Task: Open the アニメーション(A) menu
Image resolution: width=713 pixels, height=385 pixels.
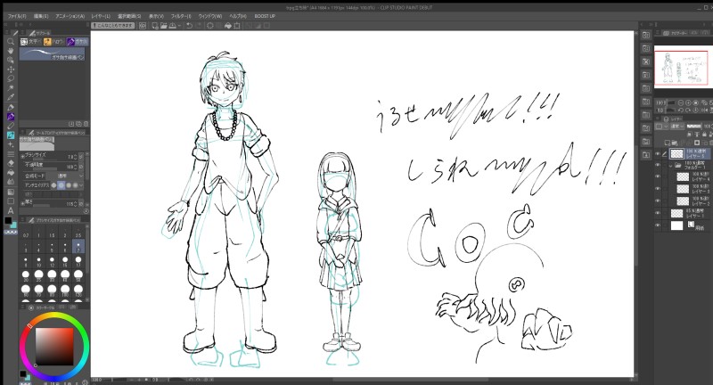Action: [x=70, y=16]
